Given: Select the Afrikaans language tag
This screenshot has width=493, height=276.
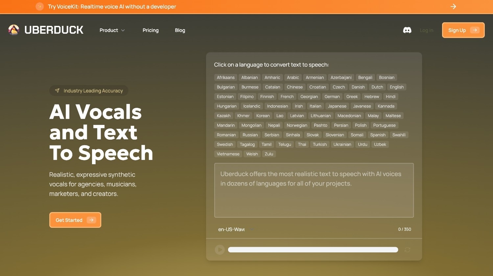Looking at the screenshot, I should 226,78.
